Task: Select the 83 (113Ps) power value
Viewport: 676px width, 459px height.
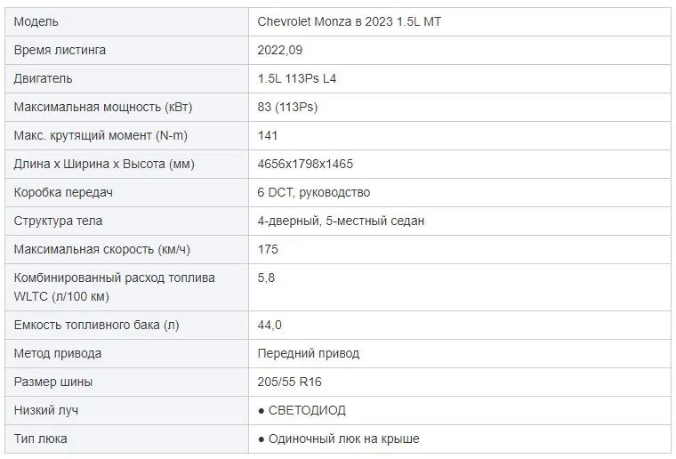Action: 287,107
